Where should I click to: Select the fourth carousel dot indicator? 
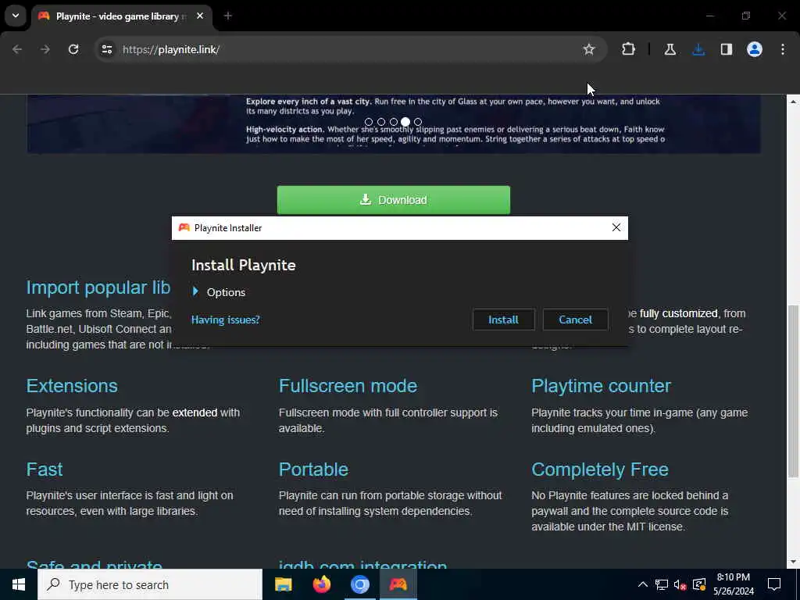pyautogui.click(x=405, y=122)
